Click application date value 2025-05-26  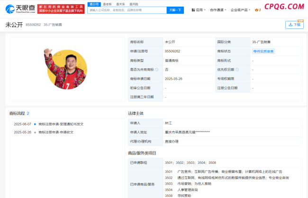click(173, 79)
